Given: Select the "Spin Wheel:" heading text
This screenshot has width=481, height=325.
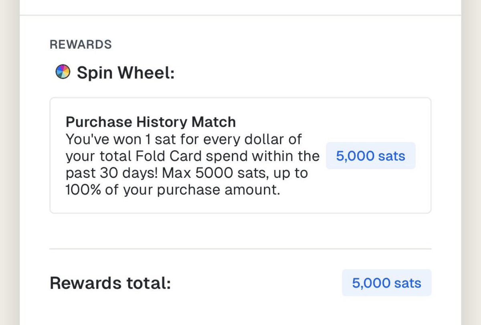Looking at the screenshot, I should click(x=125, y=73).
